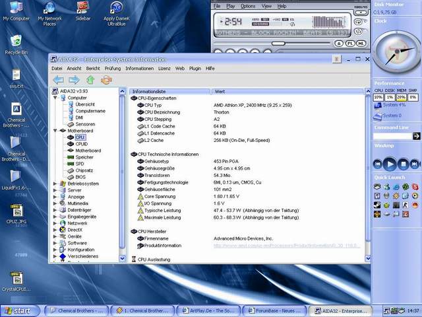The height and width of the screenshot is (317, 422).
Task: Click Winamp's seek bar slider handle
Action: [x=278, y=43]
